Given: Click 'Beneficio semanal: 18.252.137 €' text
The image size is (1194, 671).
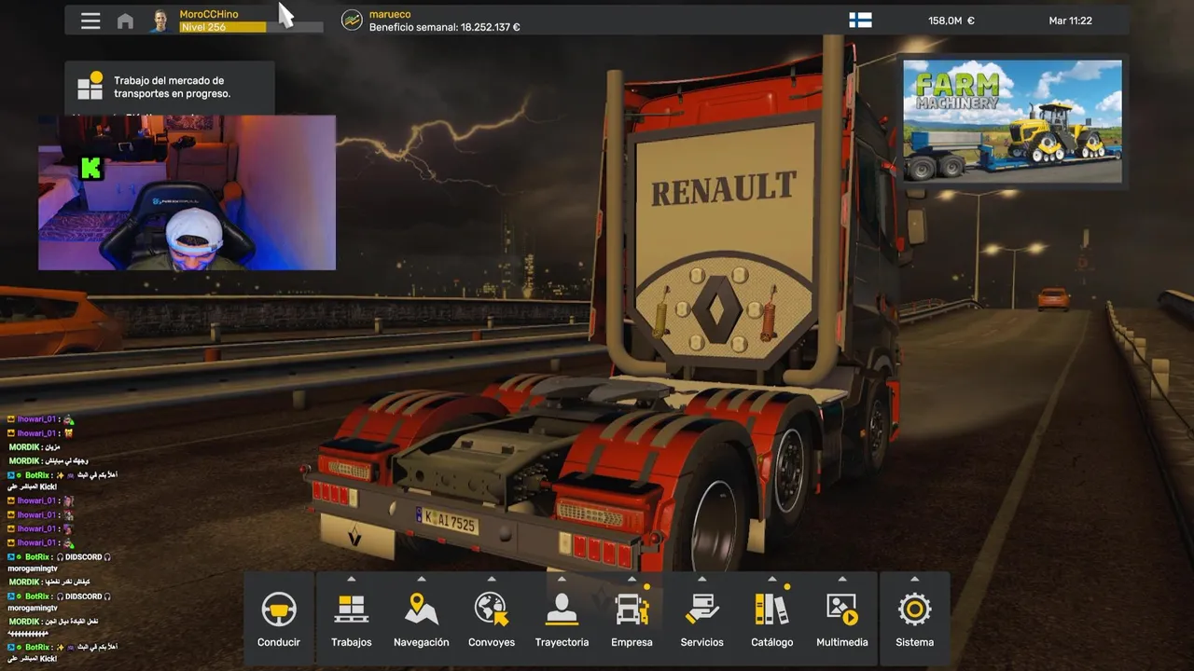Looking at the screenshot, I should (x=445, y=27).
